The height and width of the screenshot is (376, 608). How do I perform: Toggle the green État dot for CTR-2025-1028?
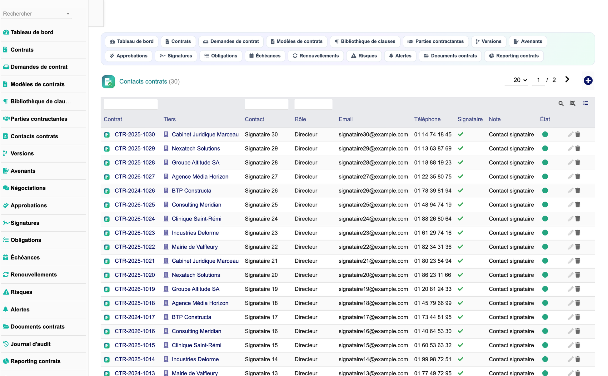545,162
